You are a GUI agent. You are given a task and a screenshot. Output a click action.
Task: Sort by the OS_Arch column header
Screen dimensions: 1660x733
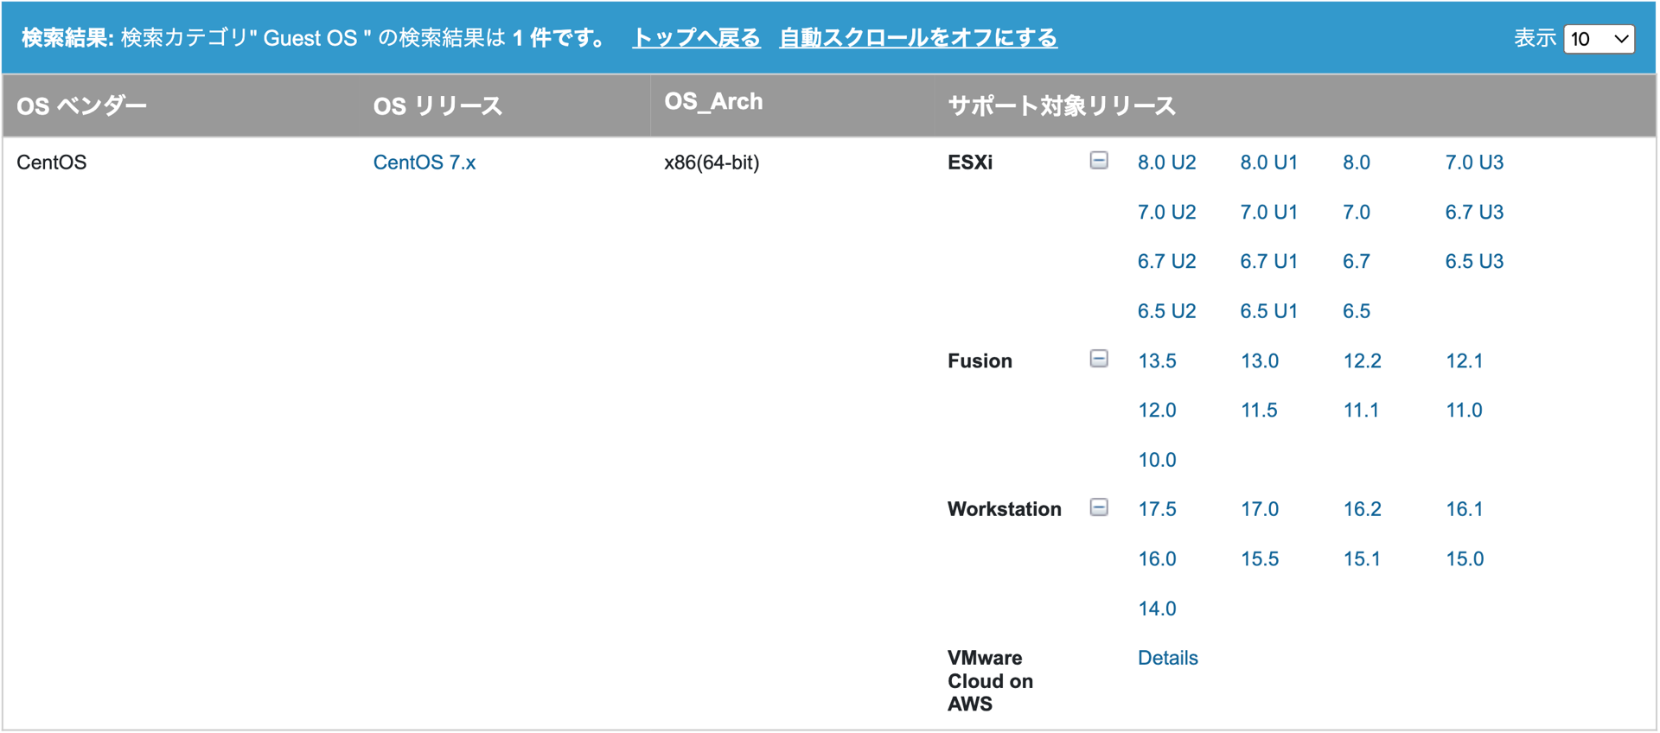tap(713, 101)
